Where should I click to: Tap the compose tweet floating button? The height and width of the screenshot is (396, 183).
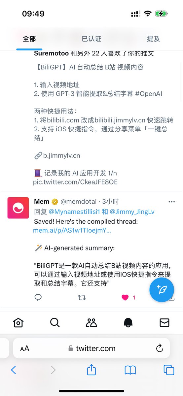click(x=162, y=290)
